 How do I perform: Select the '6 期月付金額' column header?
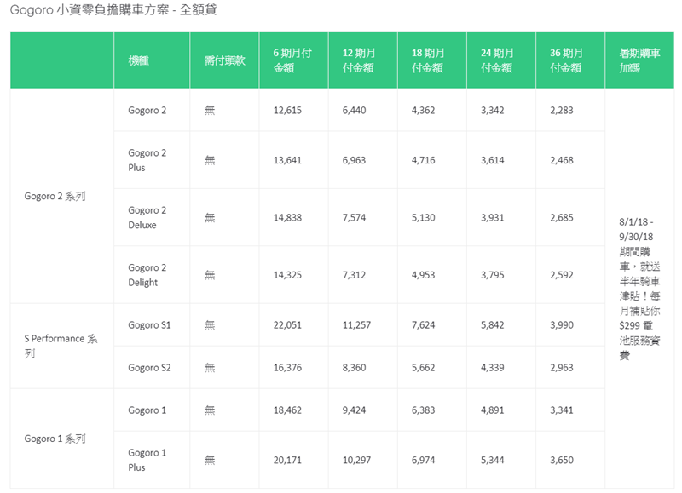pyautogui.click(x=292, y=60)
